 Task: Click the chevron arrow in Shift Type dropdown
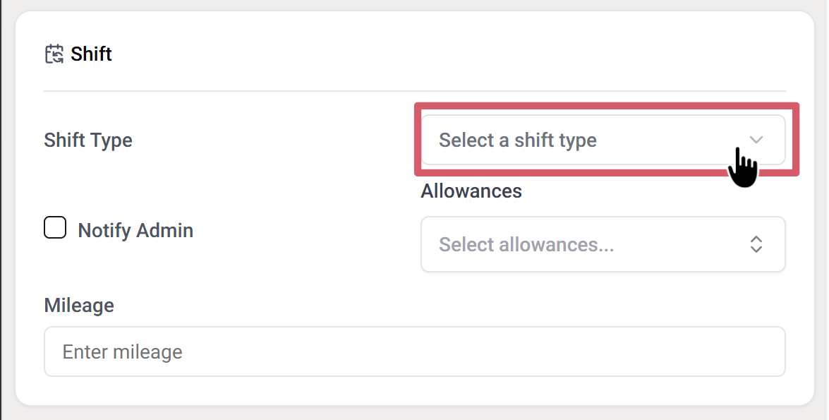[x=756, y=140]
